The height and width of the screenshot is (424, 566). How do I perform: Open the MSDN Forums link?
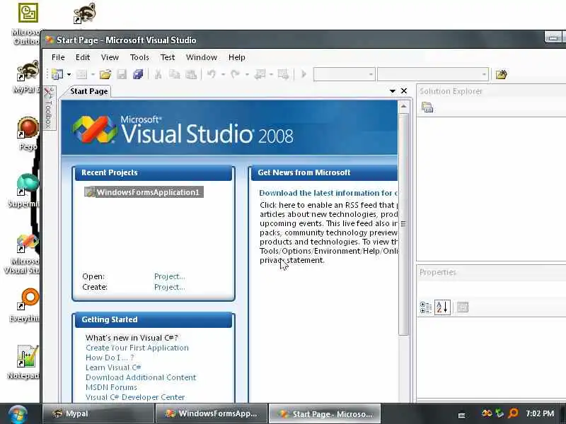[111, 387]
